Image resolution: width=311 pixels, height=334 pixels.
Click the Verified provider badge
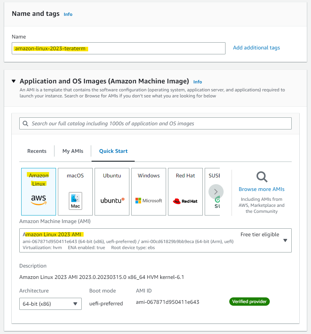249,302
